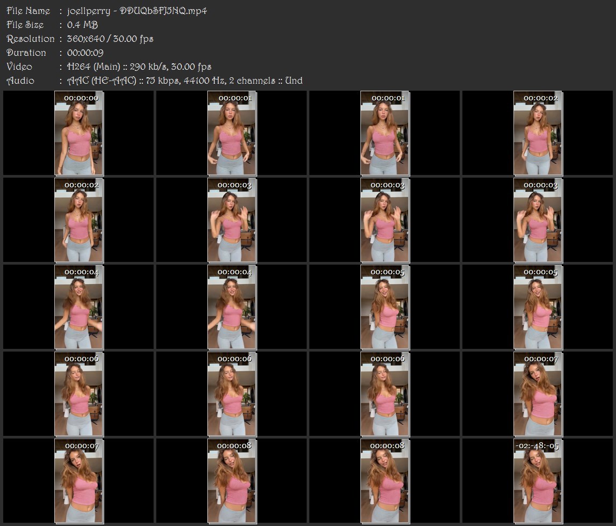Open the 00:00:07 thumbnail in the fourth row
616x526 pixels.
pos(538,394)
